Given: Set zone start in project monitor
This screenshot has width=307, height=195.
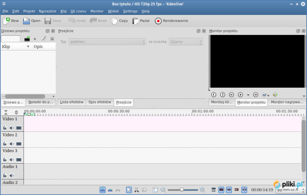Looking at the screenshot, I should coord(214,95).
